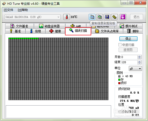Viewport: 148px width, 121px height.
Task: Click the 速度图 button
Action: coord(128,50)
